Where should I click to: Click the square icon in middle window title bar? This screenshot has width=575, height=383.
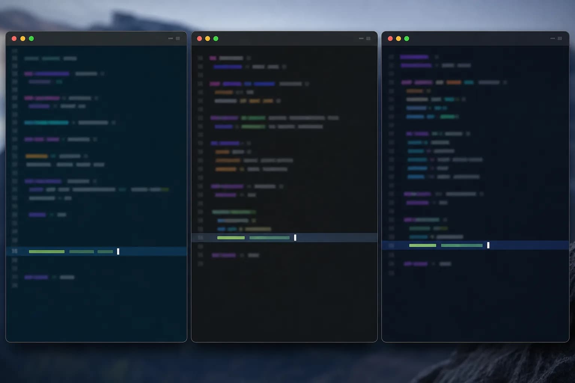coord(368,39)
